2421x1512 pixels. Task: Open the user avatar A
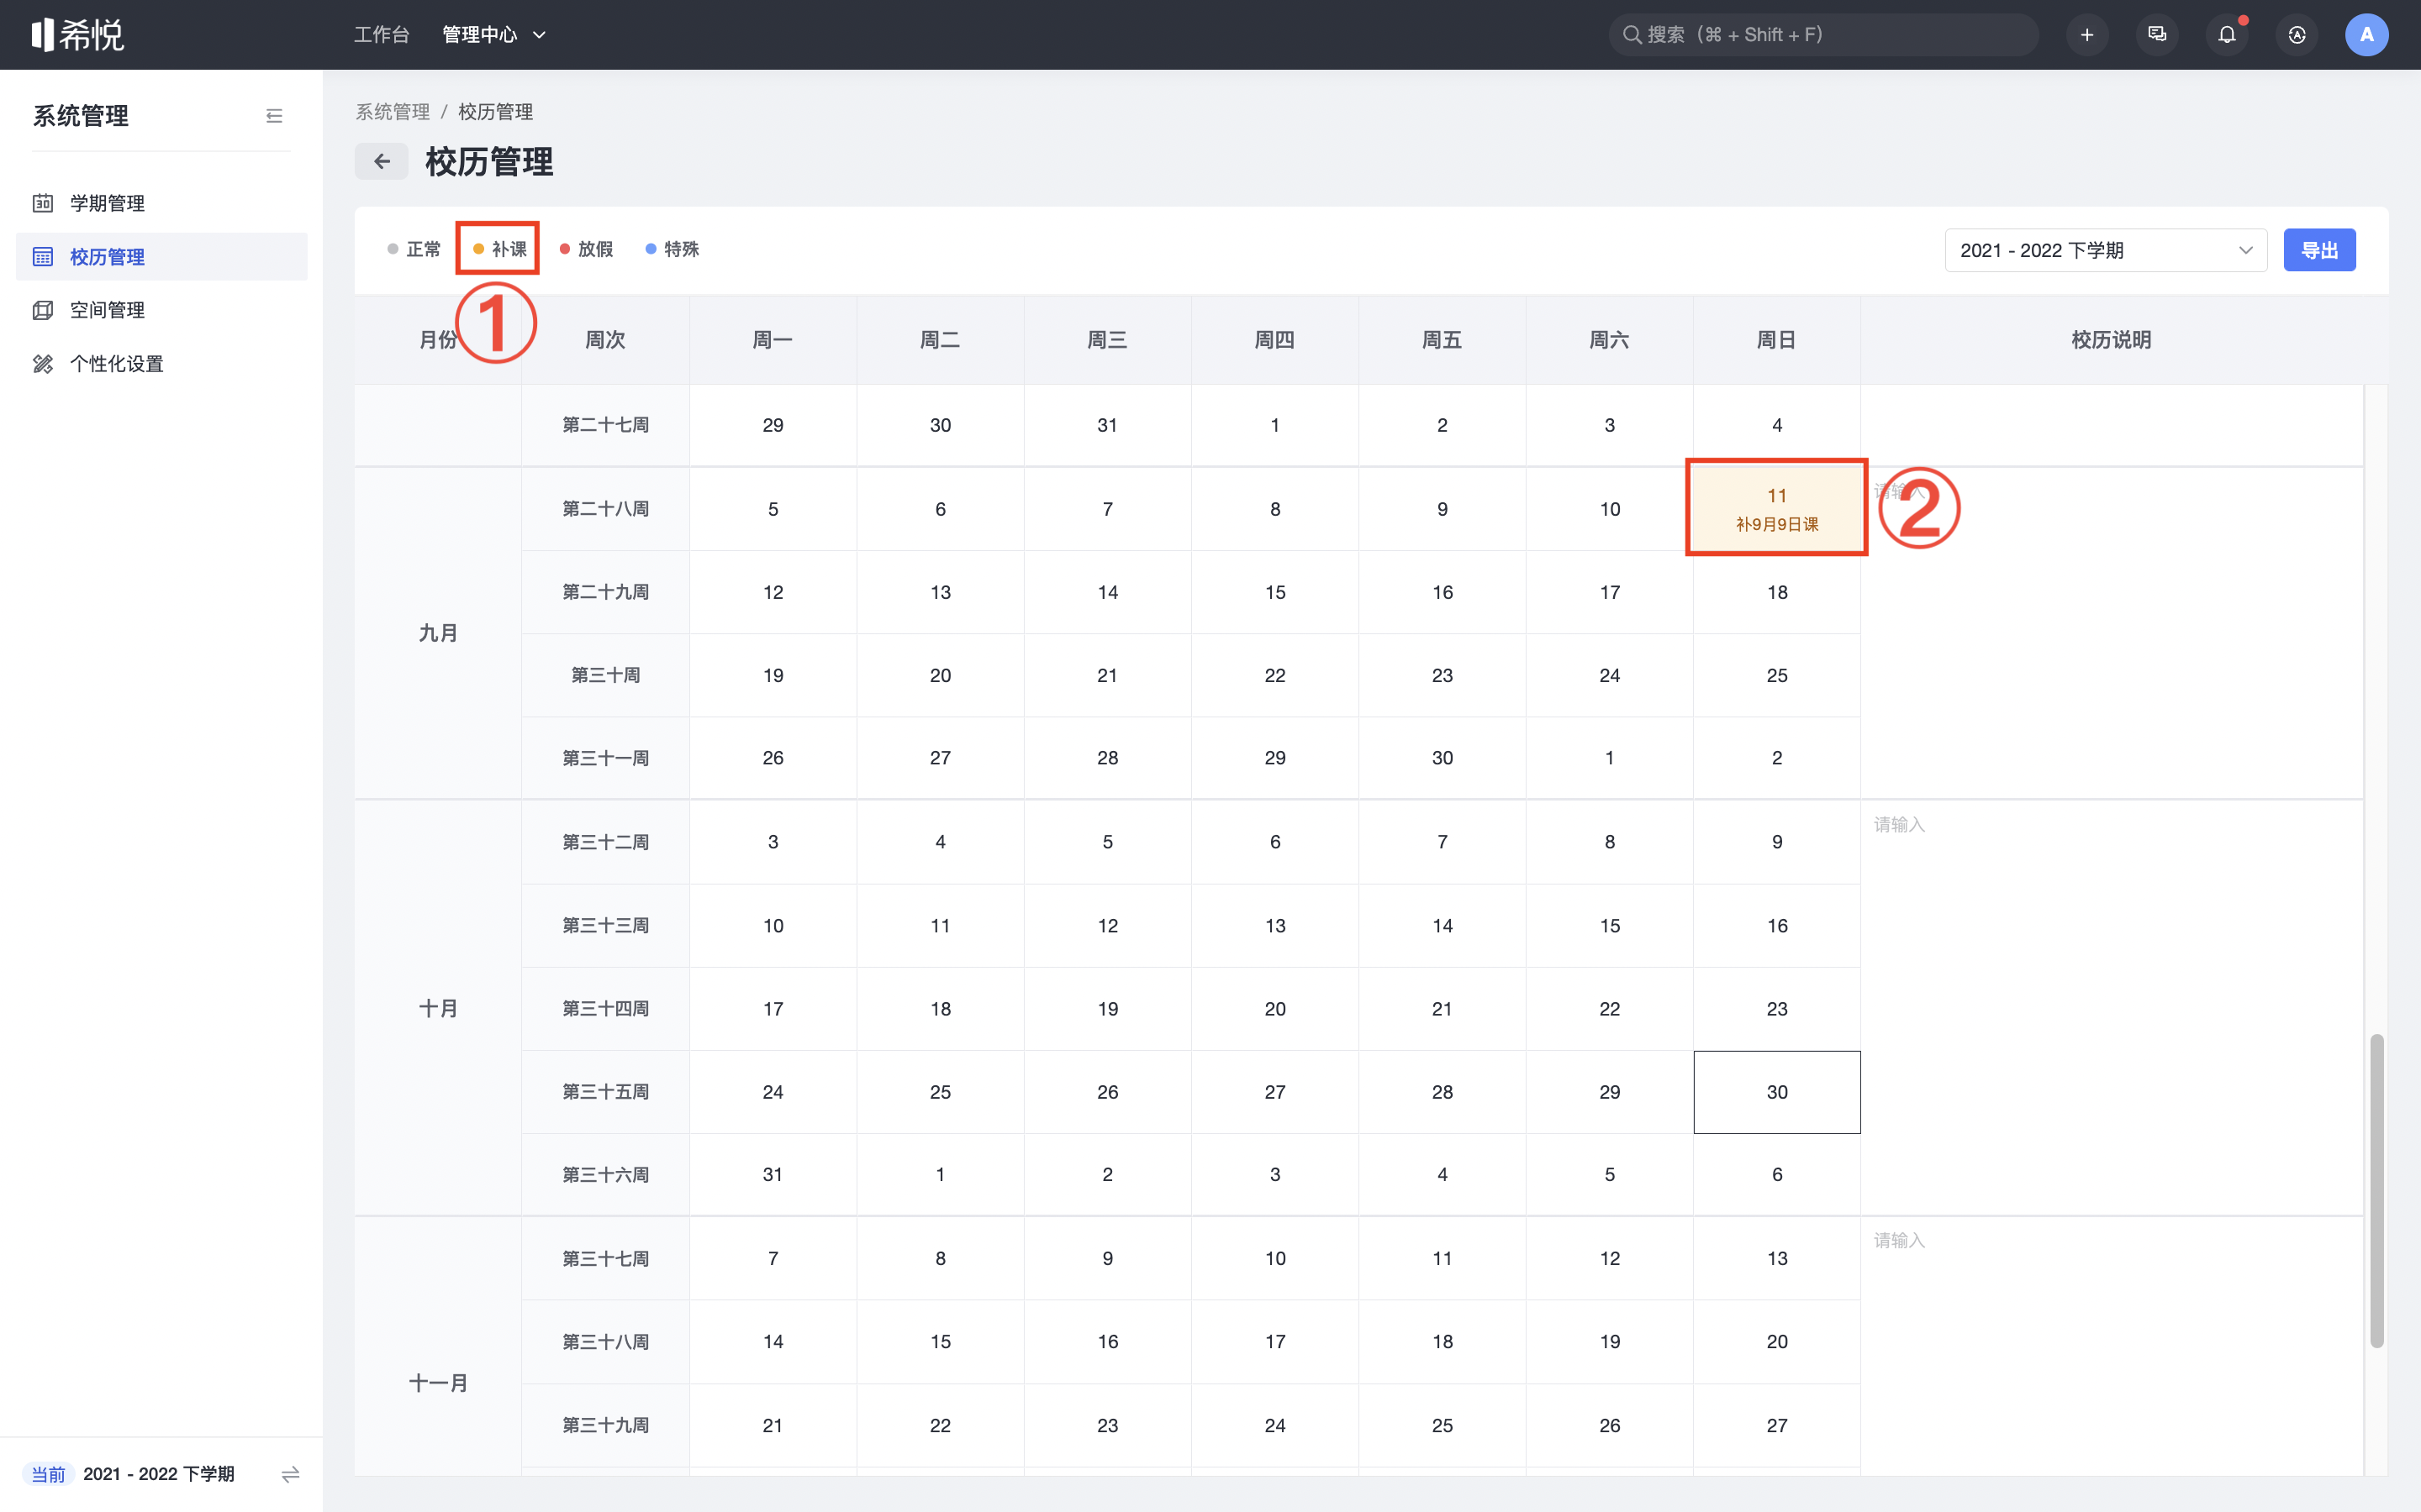(x=2367, y=35)
